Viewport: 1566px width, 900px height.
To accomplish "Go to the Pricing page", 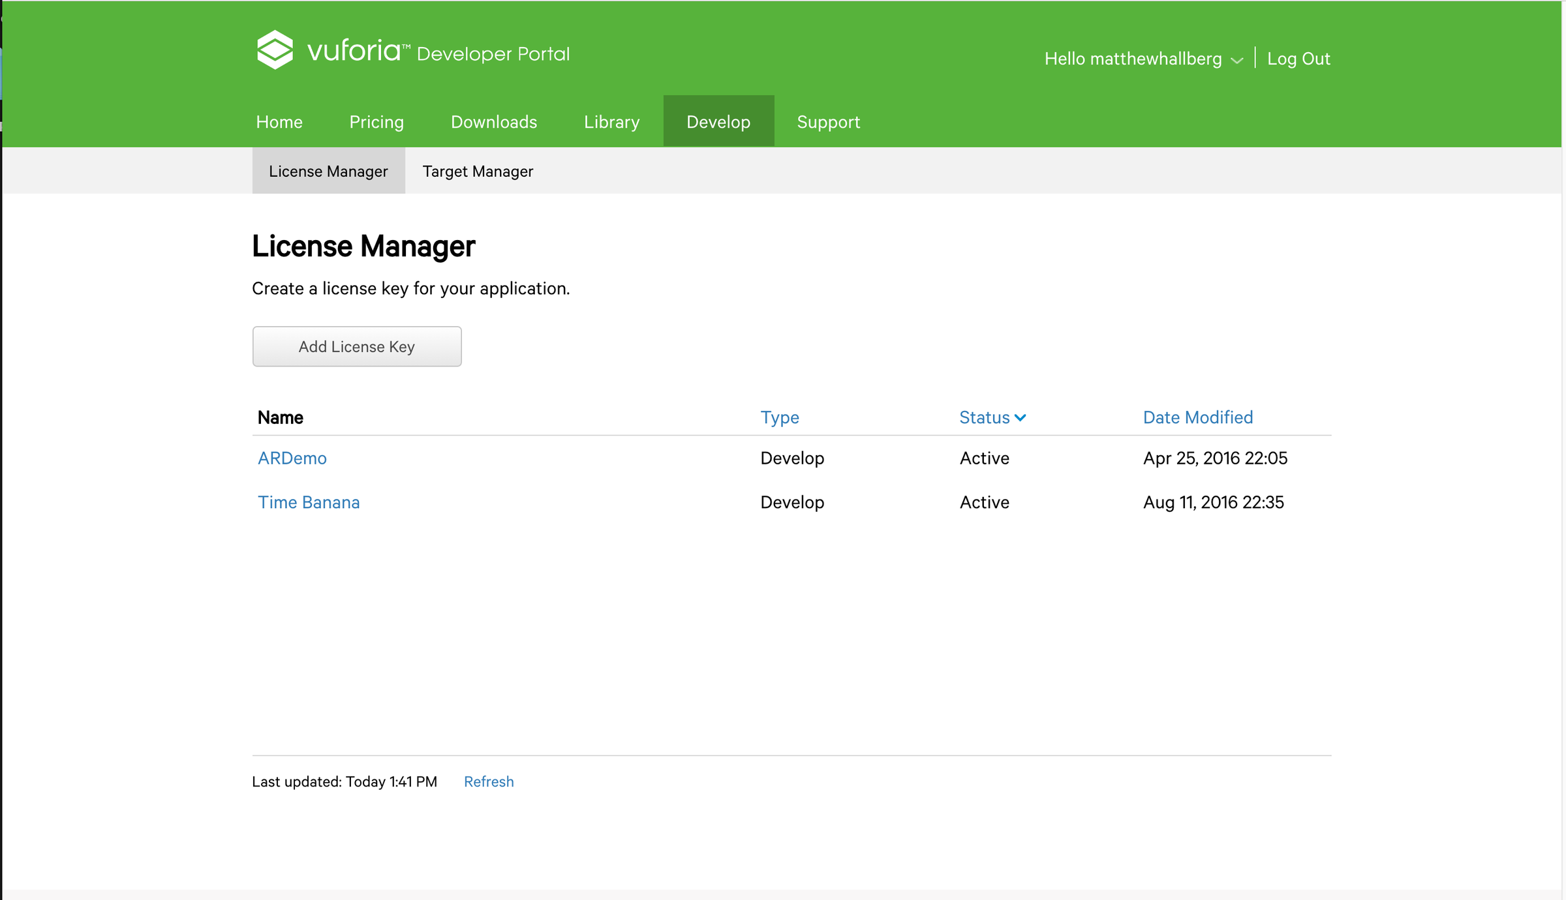I will click(x=376, y=122).
